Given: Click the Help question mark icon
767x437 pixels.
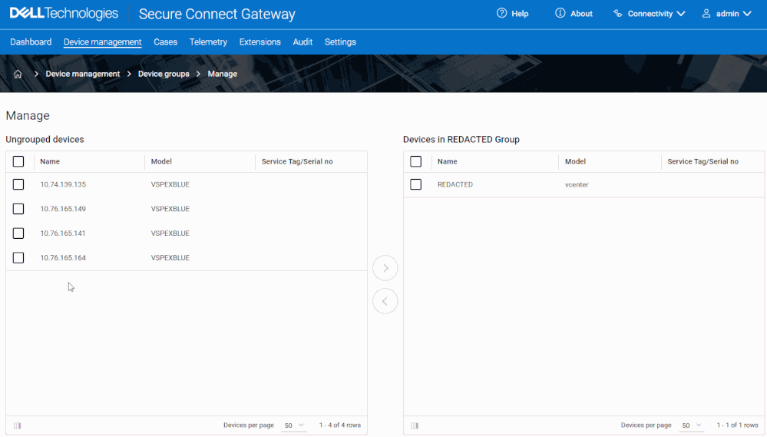Looking at the screenshot, I should click(501, 13).
